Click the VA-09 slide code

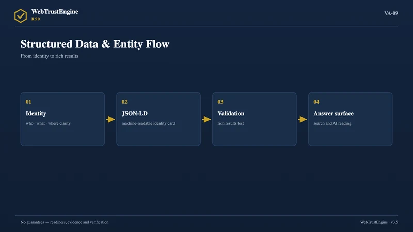pyautogui.click(x=391, y=13)
